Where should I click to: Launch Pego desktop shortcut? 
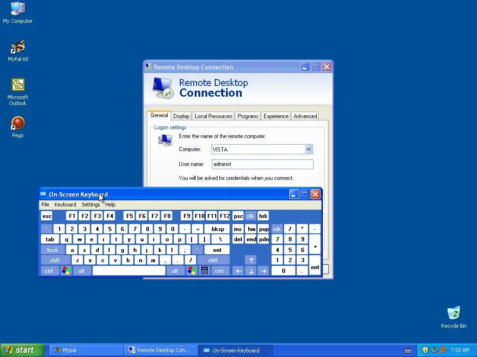point(18,127)
